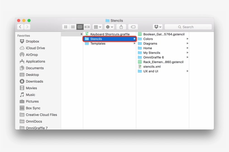Select the Templates folder
The height and width of the screenshot is (152, 229).
pos(109,44)
